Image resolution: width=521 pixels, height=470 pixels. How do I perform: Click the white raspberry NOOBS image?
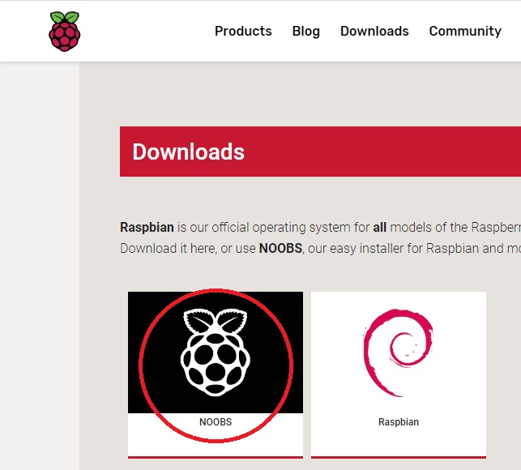point(216,352)
